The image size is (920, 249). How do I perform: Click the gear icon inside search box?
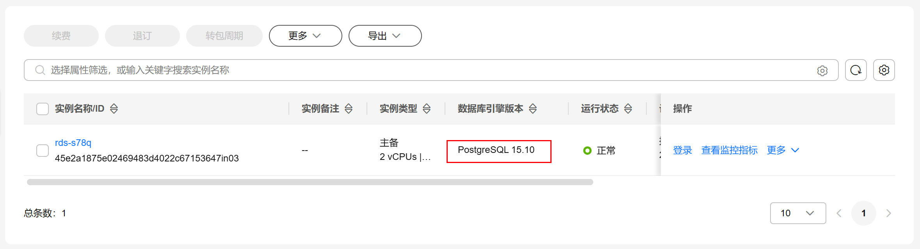(x=822, y=70)
